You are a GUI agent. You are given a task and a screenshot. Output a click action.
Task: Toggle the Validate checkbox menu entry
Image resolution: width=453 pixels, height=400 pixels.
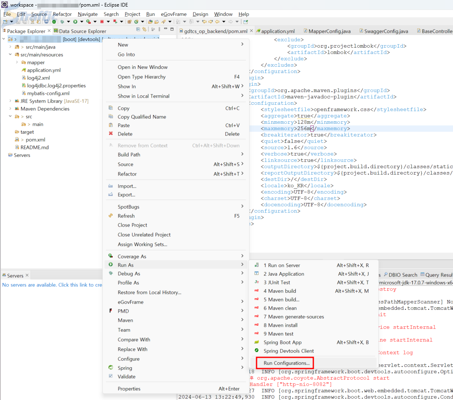tap(111, 376)
